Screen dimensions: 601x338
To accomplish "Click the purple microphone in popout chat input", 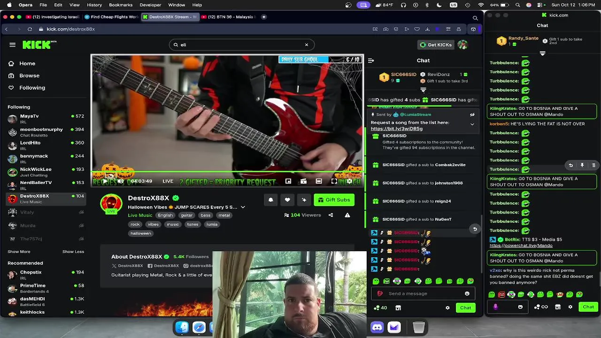I will tap(495, 307).
